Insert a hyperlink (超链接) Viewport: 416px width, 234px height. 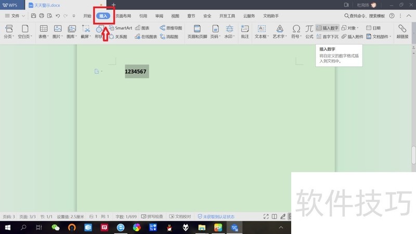pos(402,32)
